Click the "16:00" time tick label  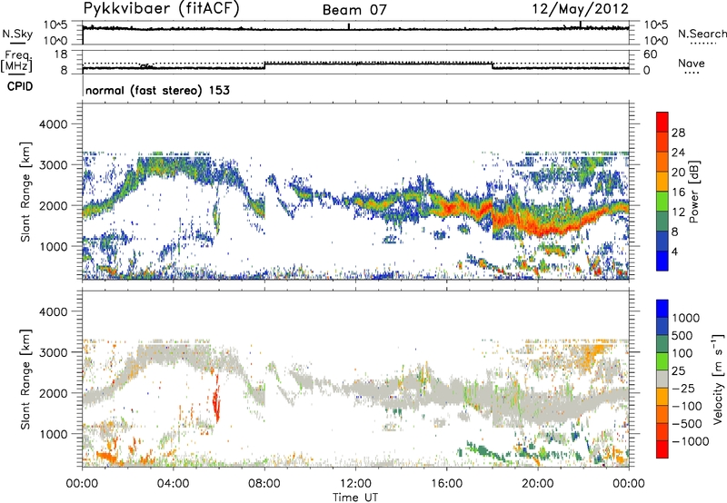point(446,484)
